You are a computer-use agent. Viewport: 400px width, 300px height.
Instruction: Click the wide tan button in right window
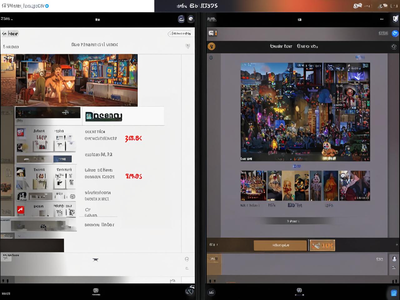(280, 246)
